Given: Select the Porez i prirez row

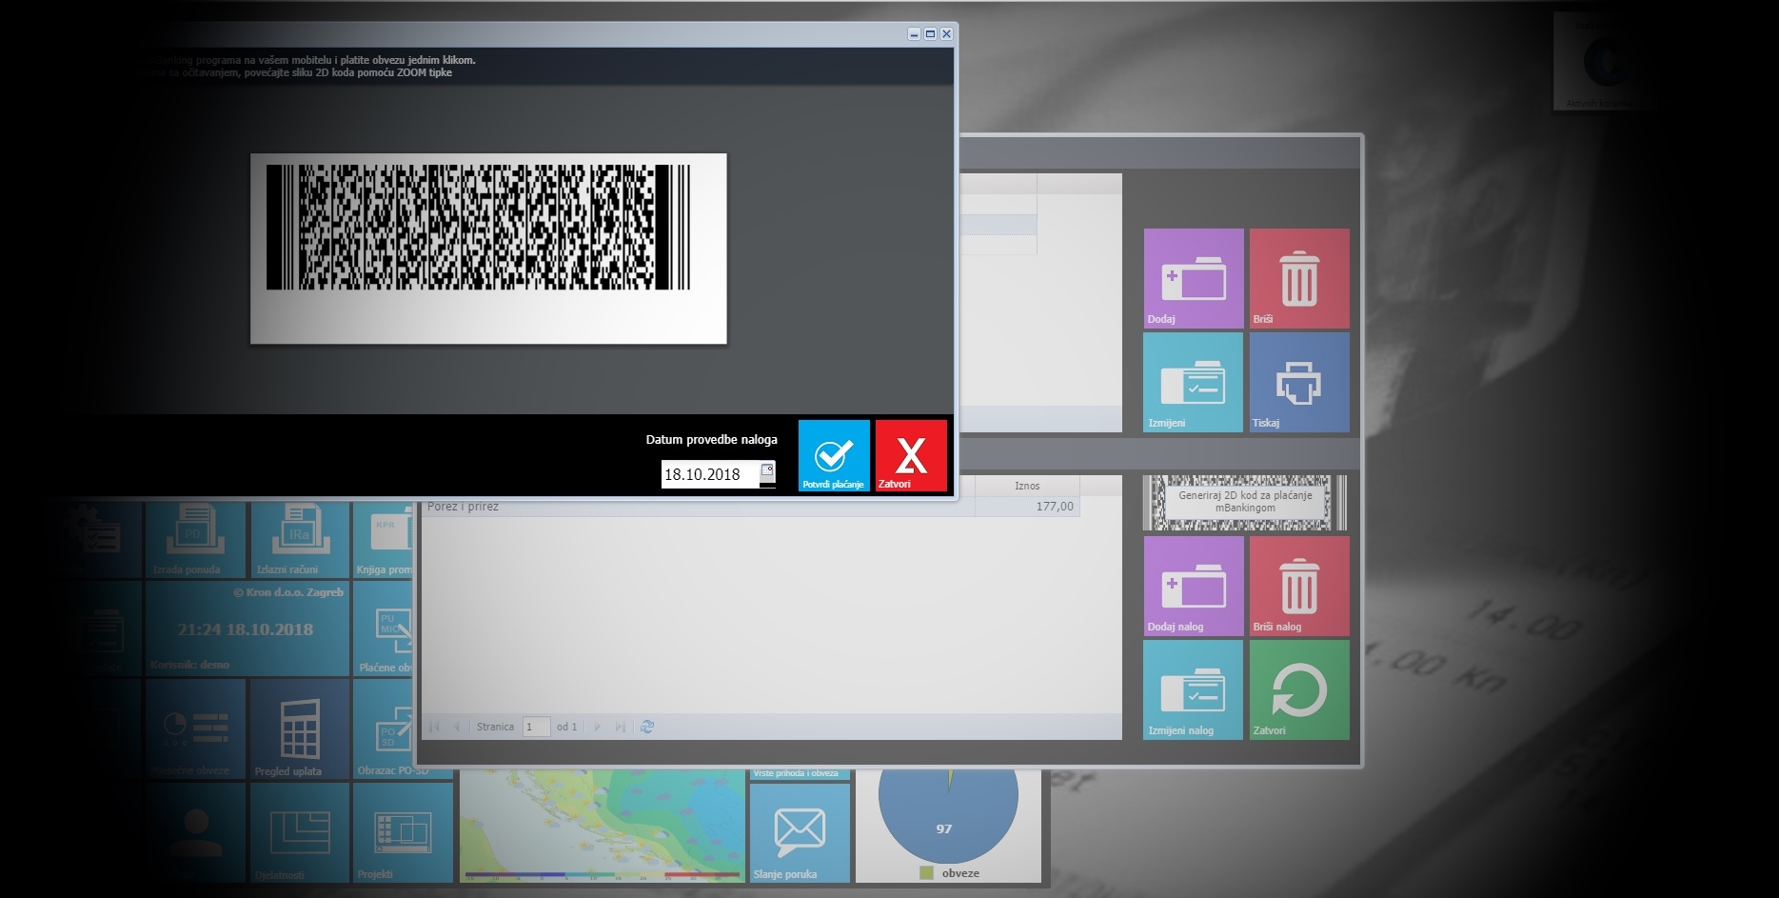Looking at the screenshot, I should [x=751, y=507].
